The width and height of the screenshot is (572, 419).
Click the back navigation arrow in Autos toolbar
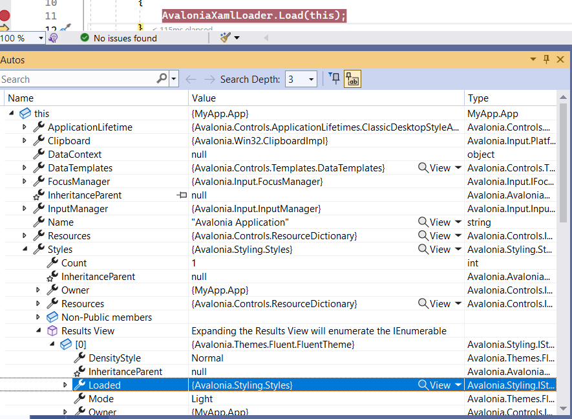point(189,78)
